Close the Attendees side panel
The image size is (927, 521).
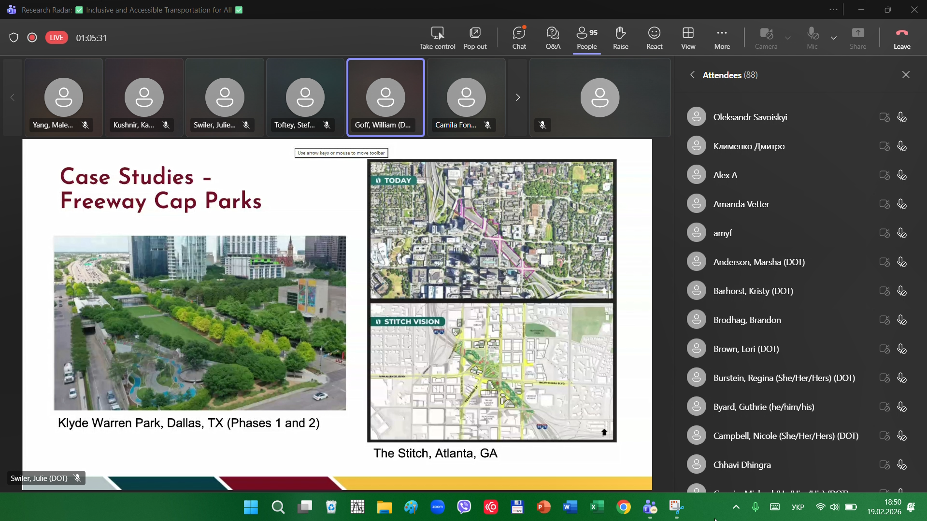click(906, 75)
